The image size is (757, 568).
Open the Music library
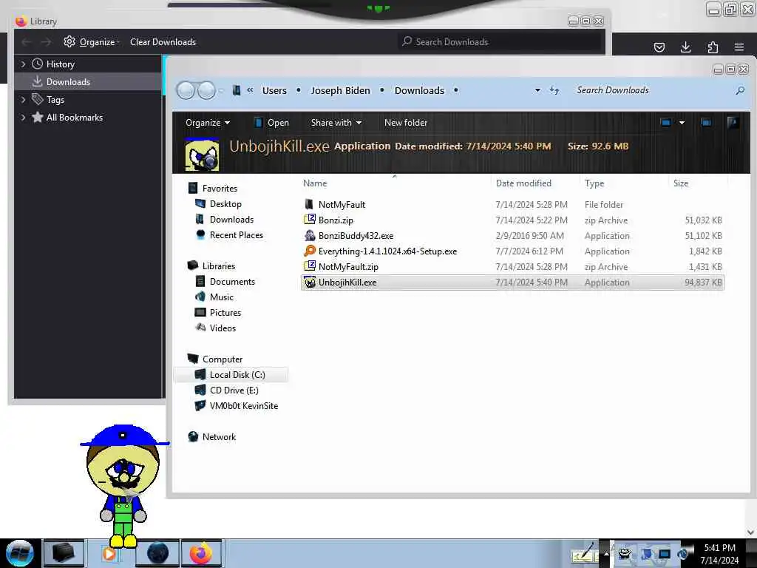pyautogui.click(x=222, y=297)
